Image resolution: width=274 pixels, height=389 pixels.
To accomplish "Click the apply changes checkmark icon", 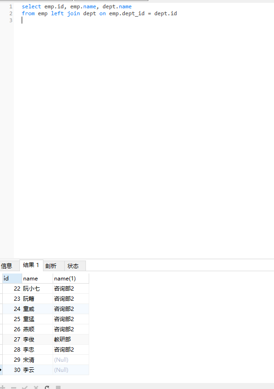I will [x=24, y=387].
